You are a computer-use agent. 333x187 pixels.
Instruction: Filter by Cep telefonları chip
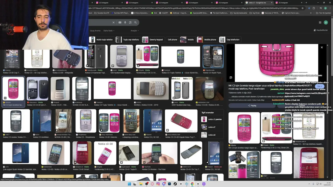tap(230, 39)
